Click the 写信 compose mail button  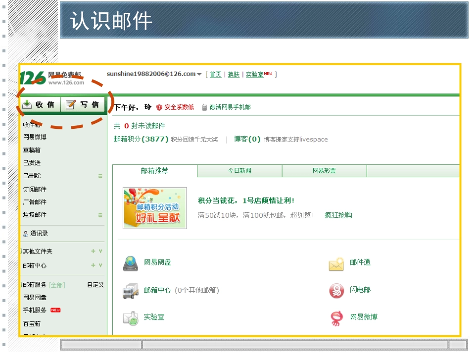point(83,104)
